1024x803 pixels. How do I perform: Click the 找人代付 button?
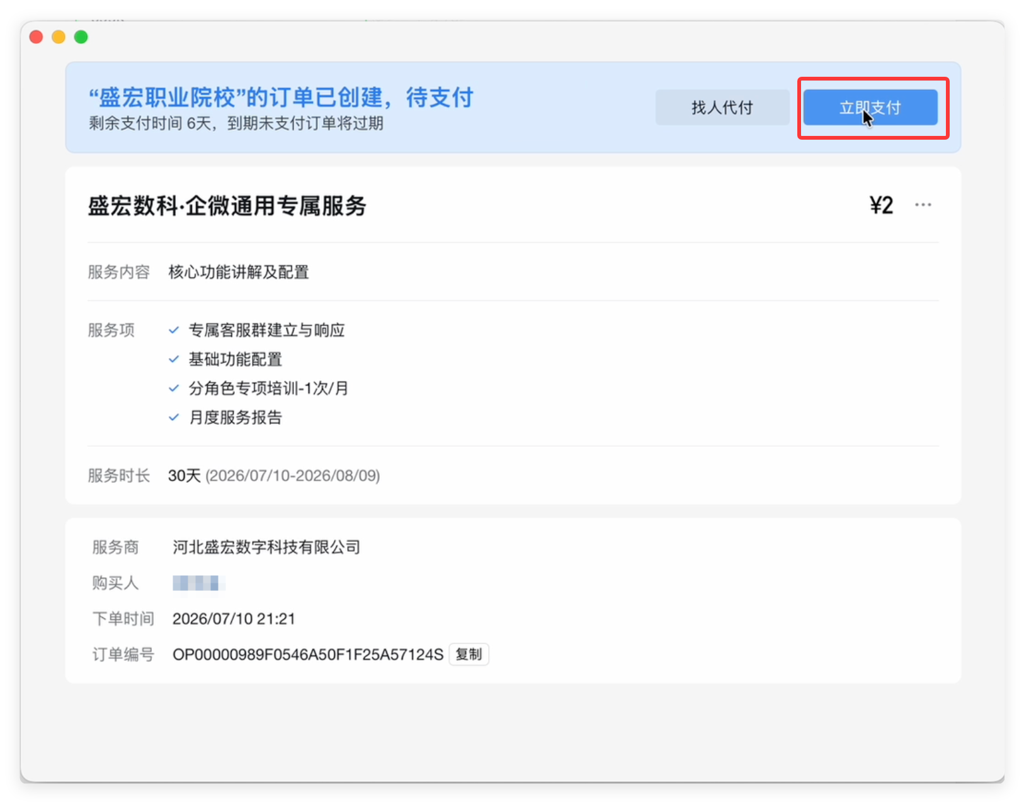[722, 108]
